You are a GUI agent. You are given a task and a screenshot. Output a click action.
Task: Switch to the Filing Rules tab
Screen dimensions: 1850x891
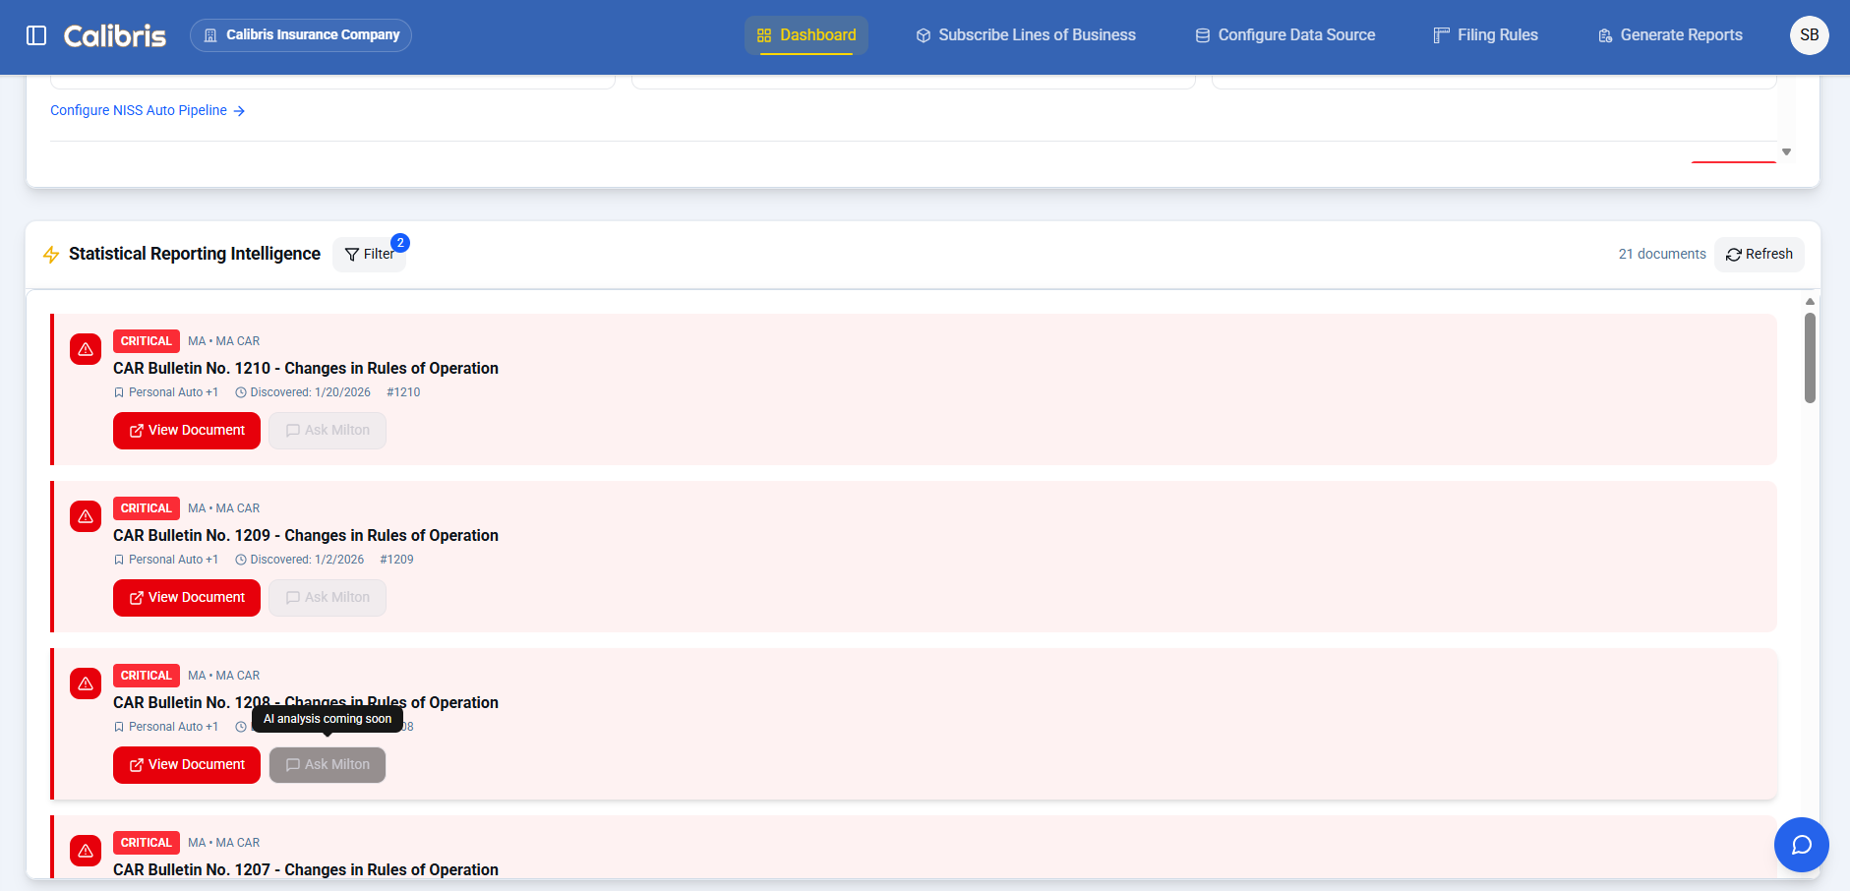[1485, 34]
